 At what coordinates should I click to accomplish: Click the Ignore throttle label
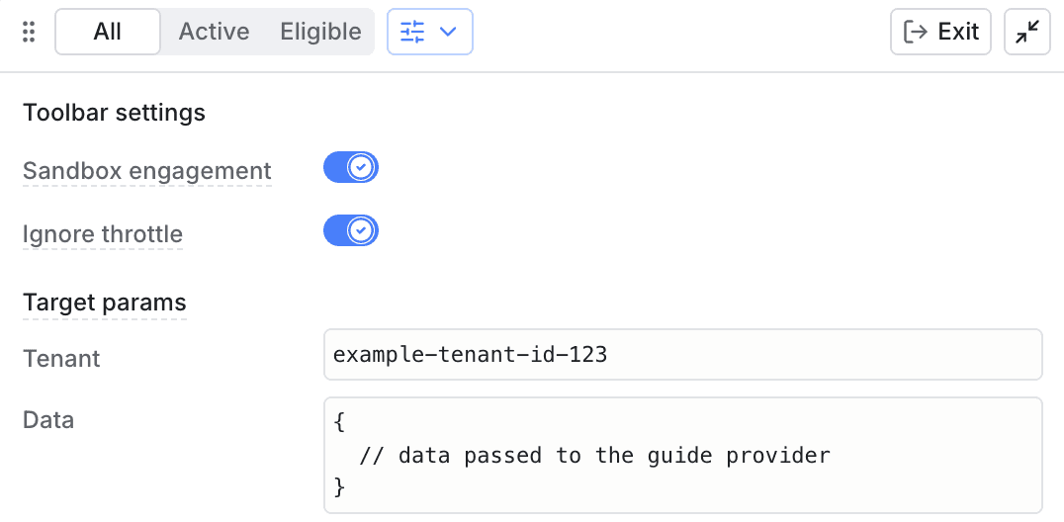(103, 234)
